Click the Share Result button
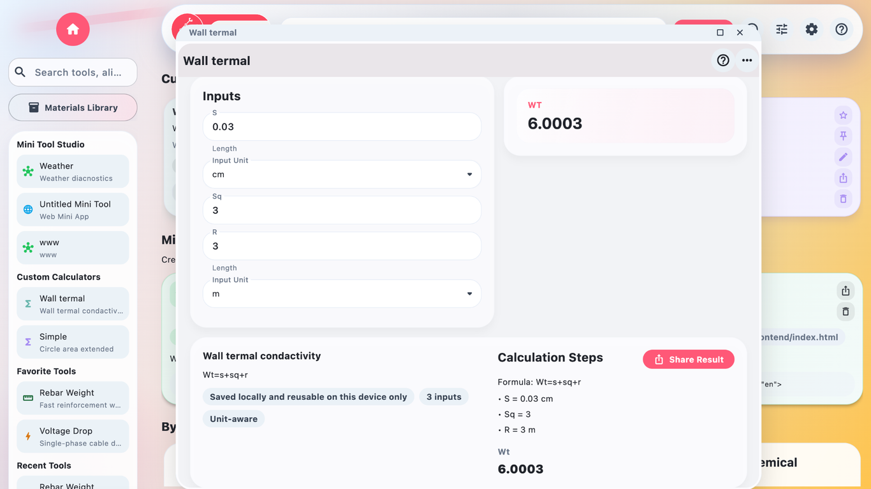This screenshot has height=489, width=871. (688, 359)
